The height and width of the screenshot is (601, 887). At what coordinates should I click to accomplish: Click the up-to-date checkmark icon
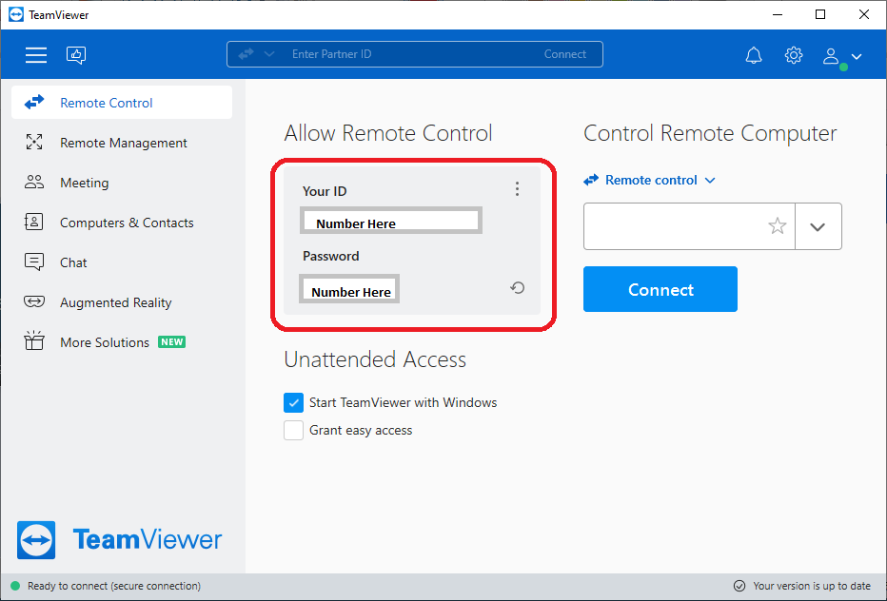click(x=739, y=586)
